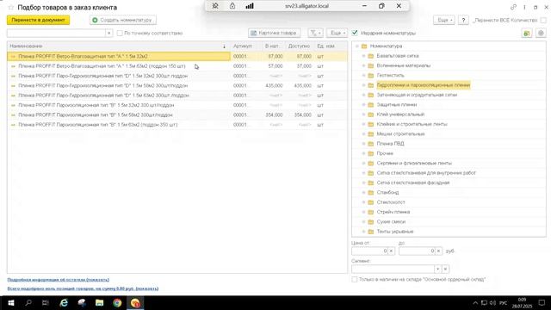Viewport: 551px width, 310px height.
Task: Open File Explorer from taskbar
Action: coord(100,302)
